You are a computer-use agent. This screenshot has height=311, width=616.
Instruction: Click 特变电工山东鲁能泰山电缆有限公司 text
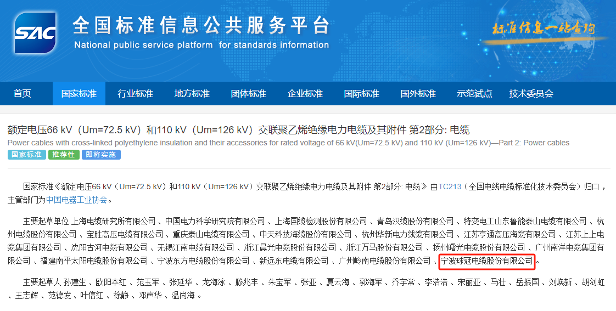[525, 222]
